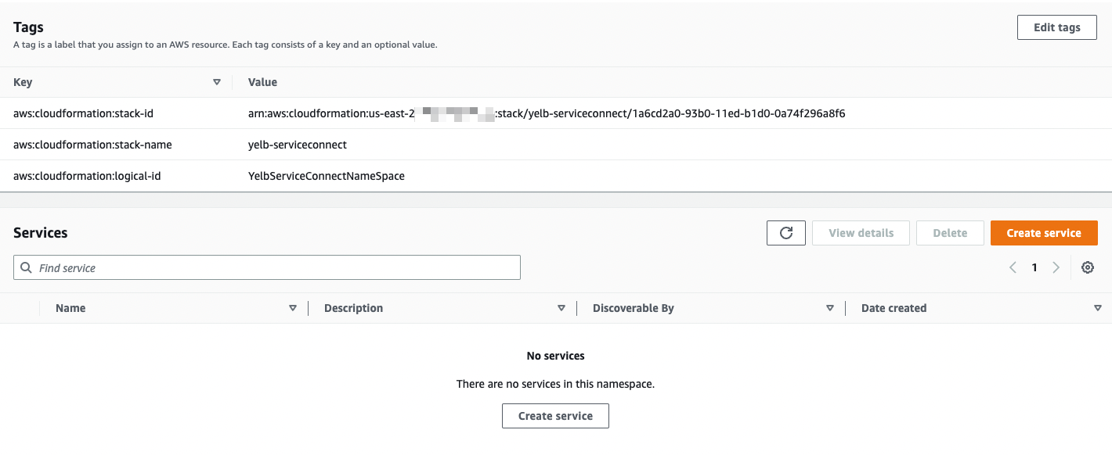1112x455 pixels.
Task: Go to next services page arrow
Action: [1056, 267]
